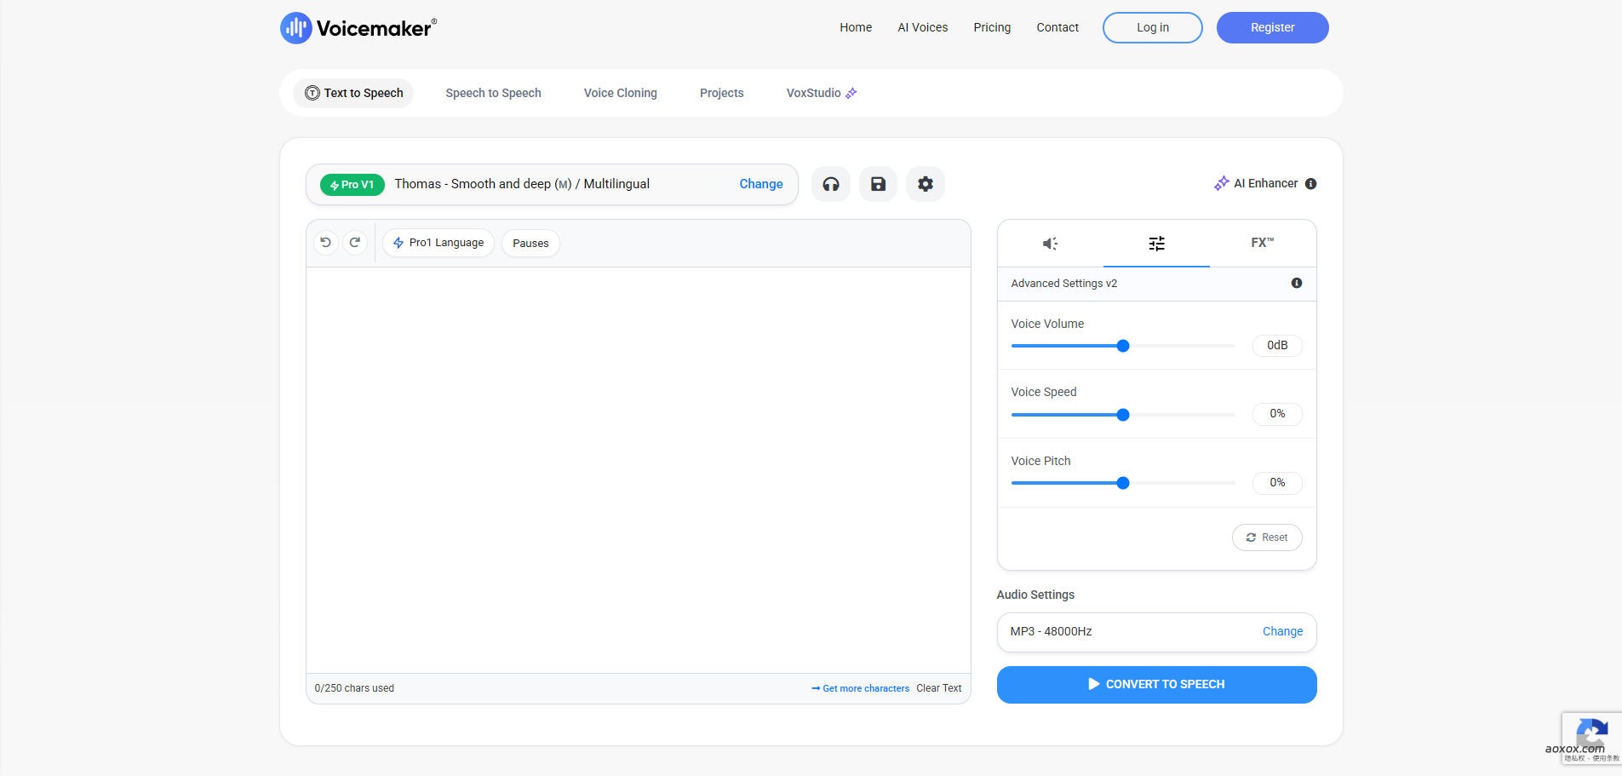Click the undo arrow icon
Viewport: 1622px width, 776px height.
click(x=325, y=243)
